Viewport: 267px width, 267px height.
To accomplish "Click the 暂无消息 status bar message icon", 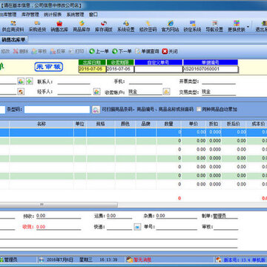I will coord(130,260).
